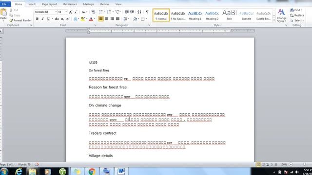Click the Text Effects glowing A icon
The height and width of the screenshot is (175, 312).
pyautogui.click(x=76, y=19)
